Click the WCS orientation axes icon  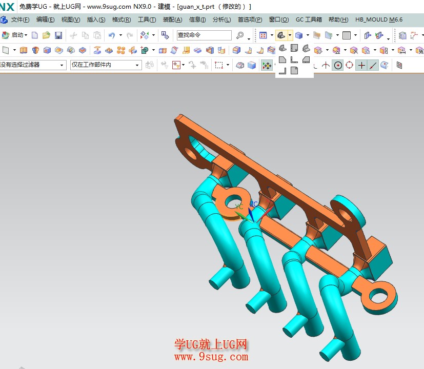click(414, 35)
